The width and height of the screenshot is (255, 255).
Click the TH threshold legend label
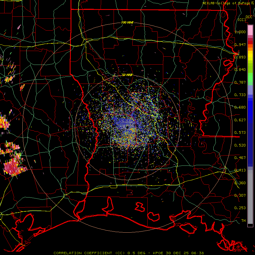pos(243,221)
